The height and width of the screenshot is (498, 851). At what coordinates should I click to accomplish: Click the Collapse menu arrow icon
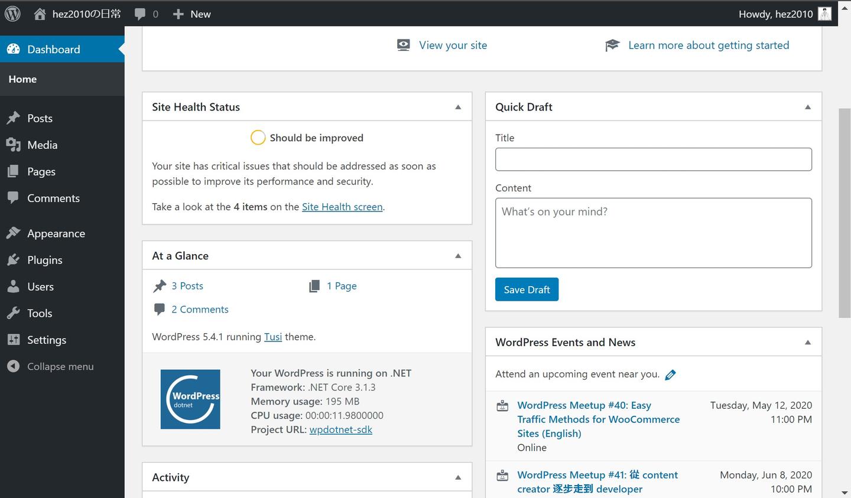coord(13,366)
